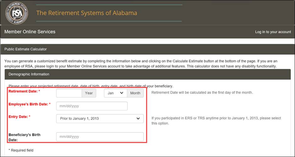Screen dimensions: 295x157
Task: Focus the Beneficiary's Birth Date field
Action: 99,137
